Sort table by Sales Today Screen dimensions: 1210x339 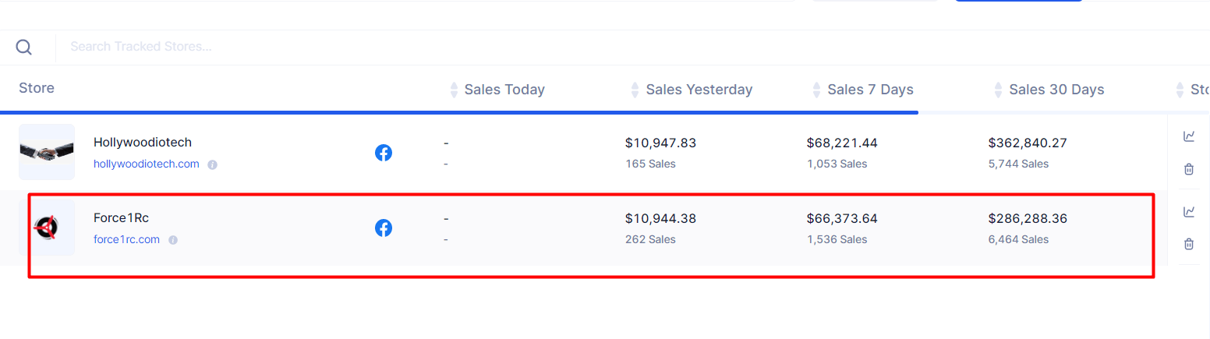504,90
